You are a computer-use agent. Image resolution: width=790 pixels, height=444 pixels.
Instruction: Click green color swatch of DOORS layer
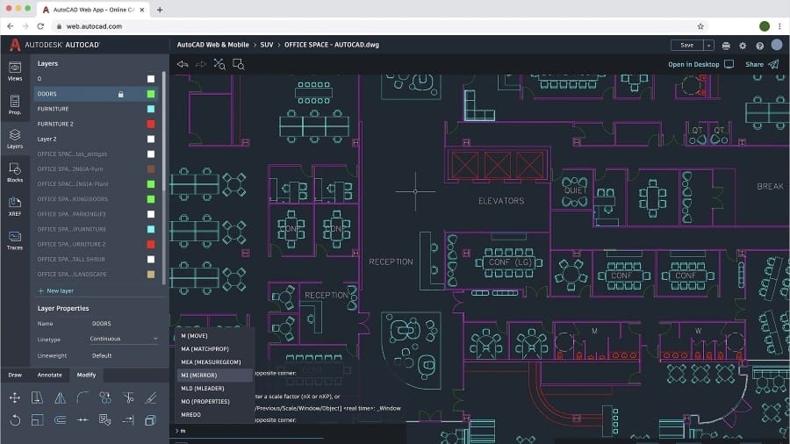tap(151, 94)
